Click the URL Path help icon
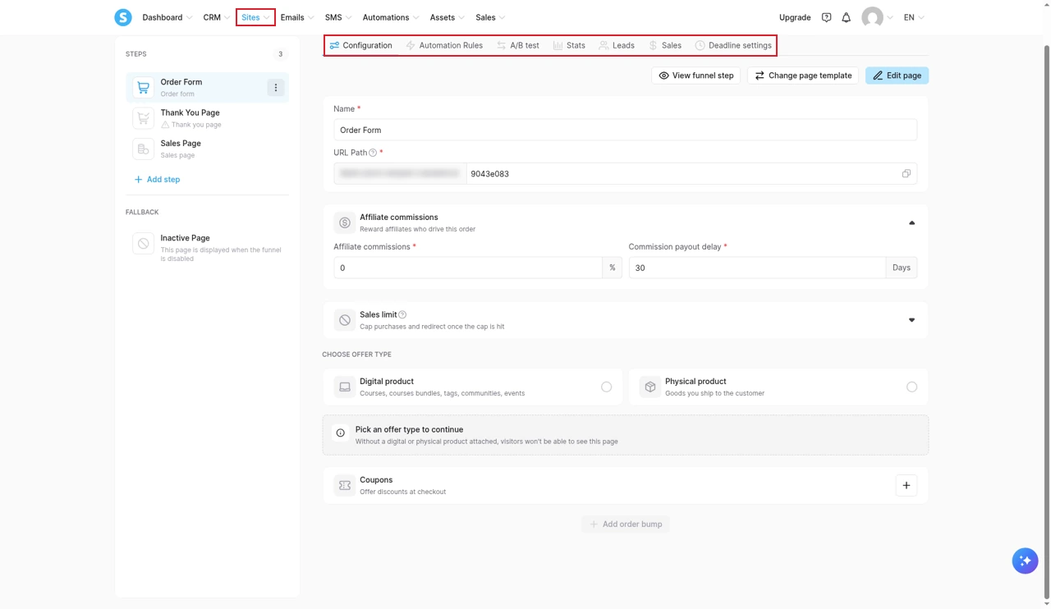Screen dimensions: 1051x609 pos(373,153)
